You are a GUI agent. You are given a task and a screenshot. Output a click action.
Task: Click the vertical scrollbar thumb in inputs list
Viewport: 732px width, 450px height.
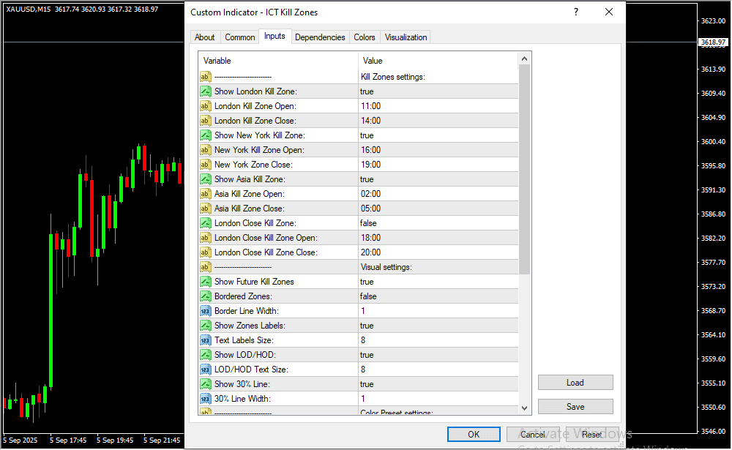(x=524, y=168)
